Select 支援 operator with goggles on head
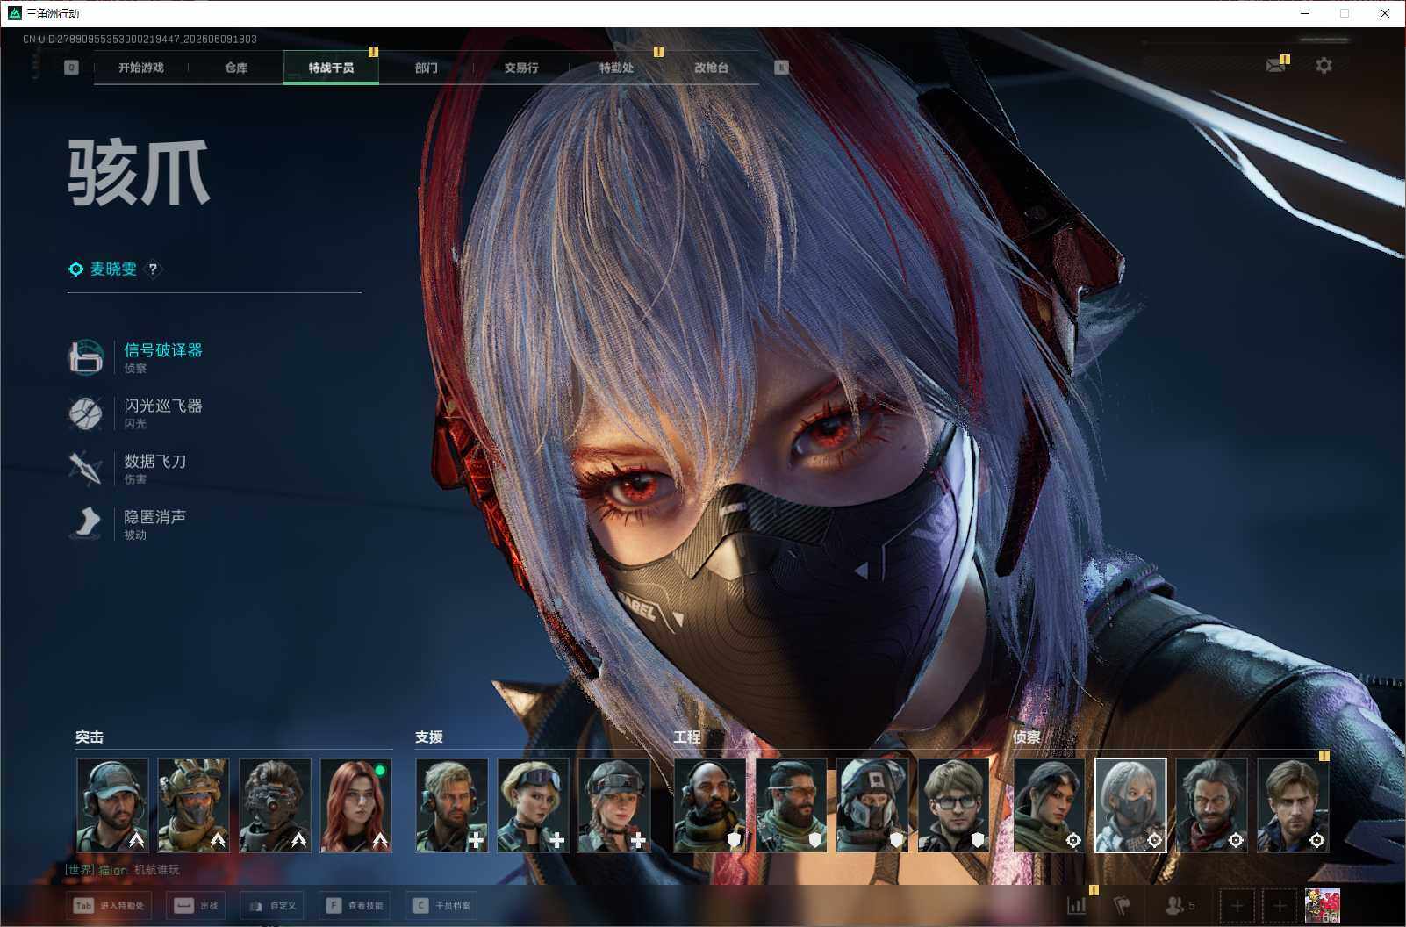Image resolution: width=1406 pixels, height=927 pixels. pyautogui.click(x=533, y=805)
